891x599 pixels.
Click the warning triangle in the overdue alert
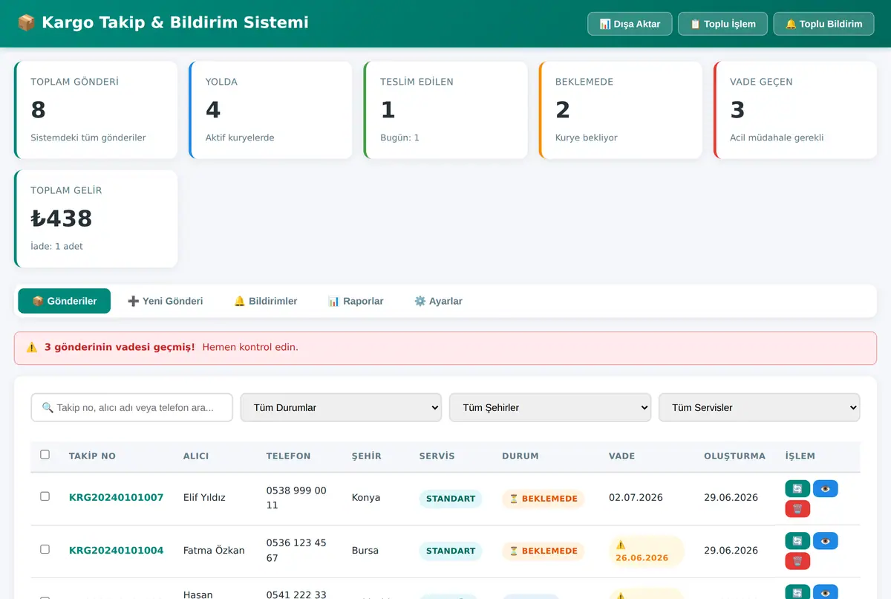(32, 347)
